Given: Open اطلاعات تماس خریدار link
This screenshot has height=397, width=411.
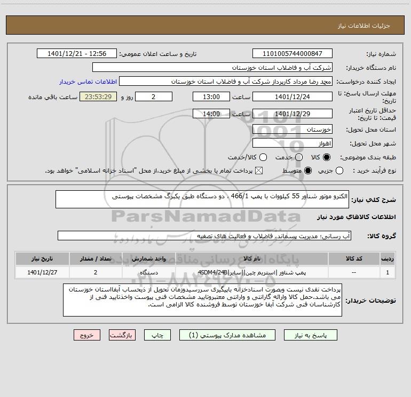Looking at the screenshot, I should [x=88, y=82].
